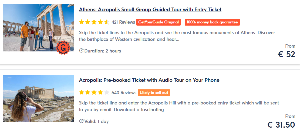This screenshot has width=300, height=133.
Task: Click the audio tour description text
Action: (x=179, y=106)
